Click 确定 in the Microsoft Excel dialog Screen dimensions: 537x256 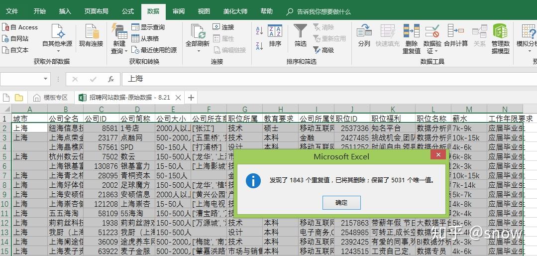[x=341, y=203]
